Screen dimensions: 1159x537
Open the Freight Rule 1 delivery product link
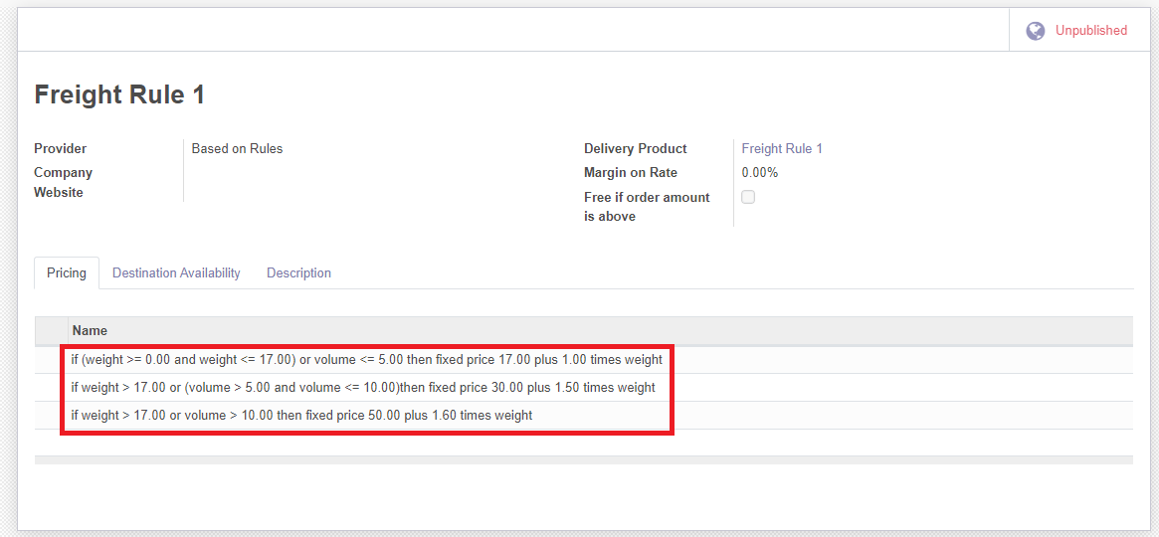(x=782, y=148)
